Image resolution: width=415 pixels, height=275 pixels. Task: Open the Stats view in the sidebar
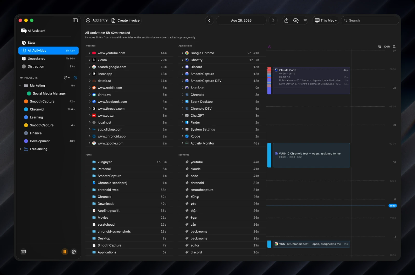click(x=49, y=43)
